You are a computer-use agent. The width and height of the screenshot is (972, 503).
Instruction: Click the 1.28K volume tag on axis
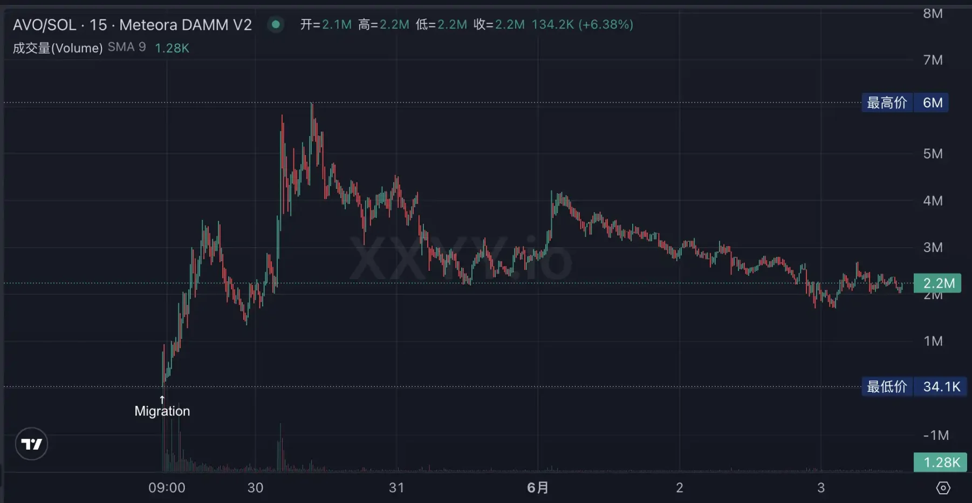click(x=940, y=463)
